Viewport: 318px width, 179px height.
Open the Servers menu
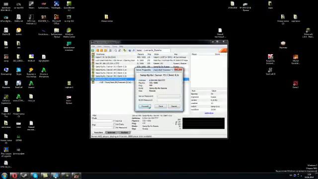click(107, 46)
